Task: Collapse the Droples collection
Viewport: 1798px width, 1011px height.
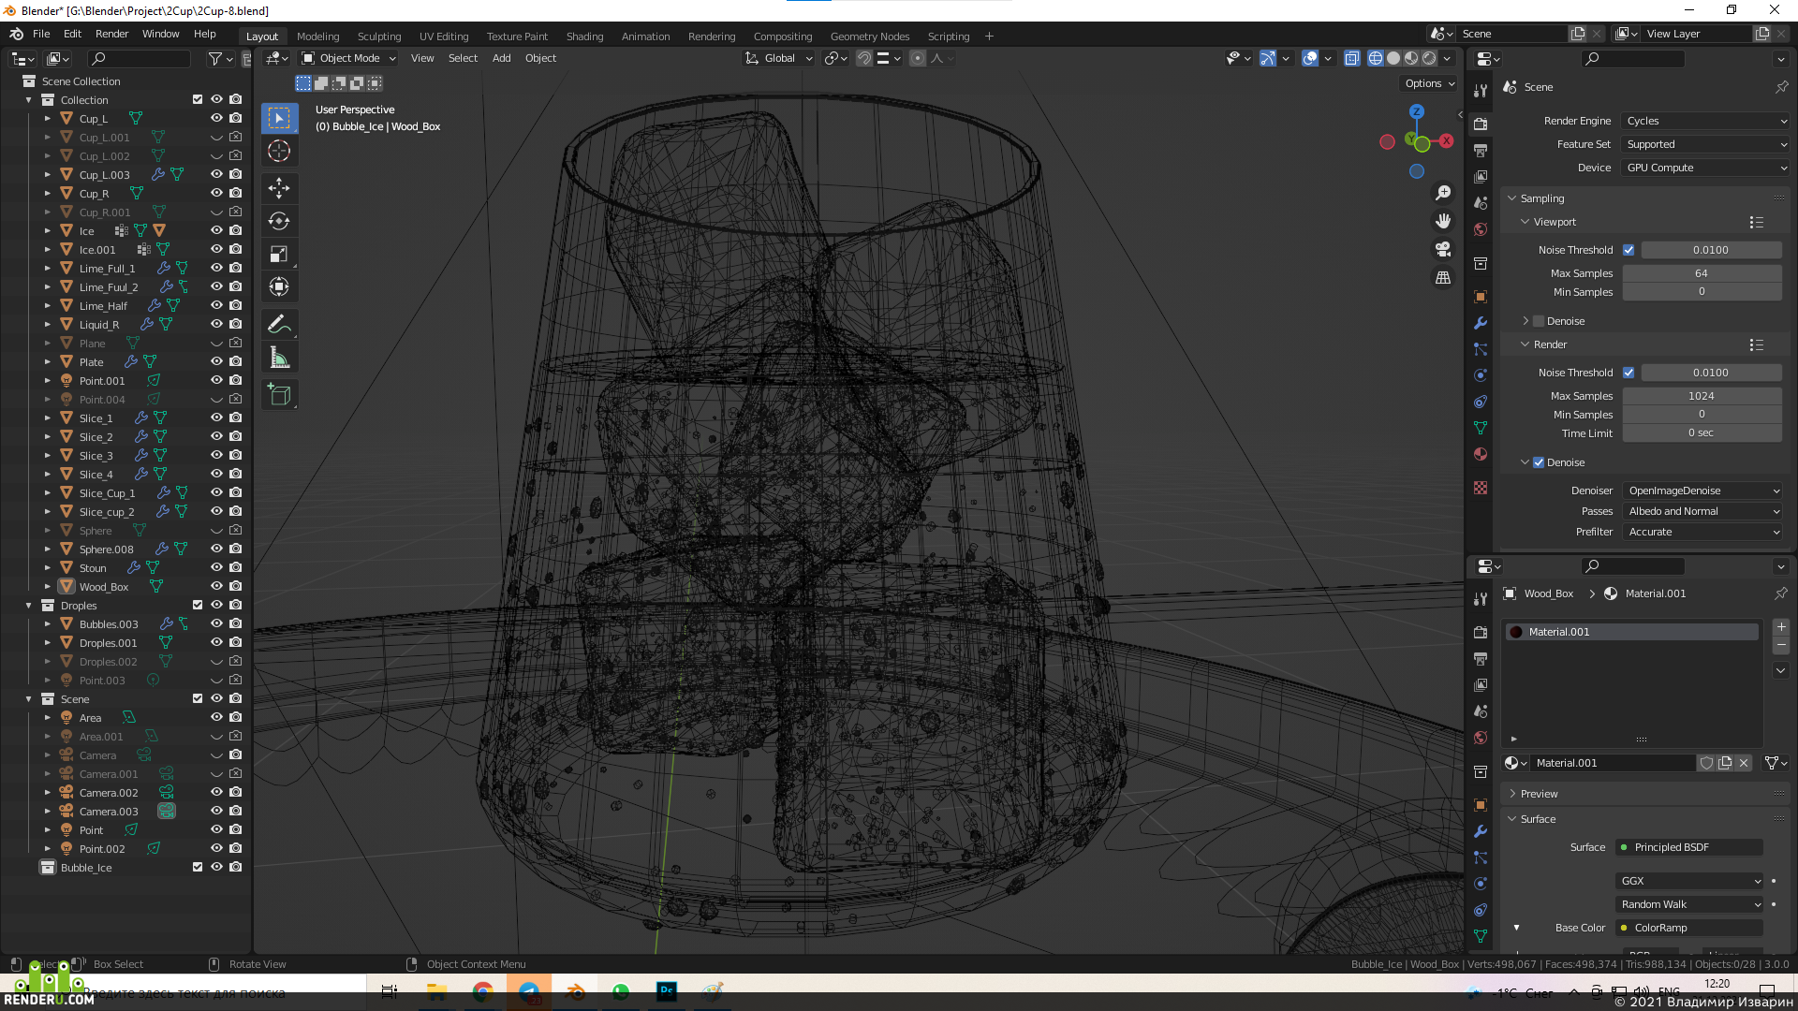Action: tap(29, 606)
